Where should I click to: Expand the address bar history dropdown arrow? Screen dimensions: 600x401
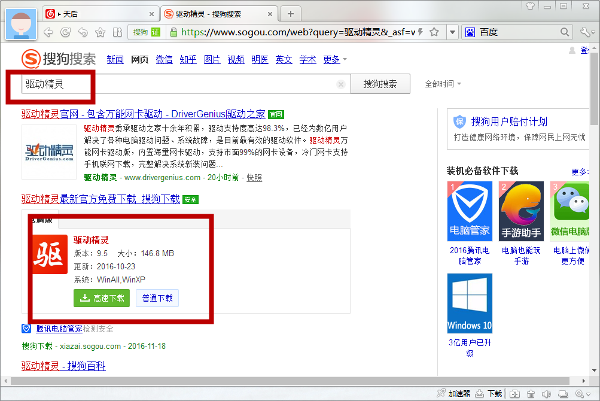pos(452,32)
